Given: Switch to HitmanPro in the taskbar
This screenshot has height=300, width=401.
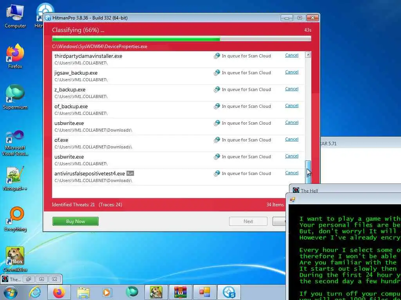Looking at the screenshot, I should pos(229,292).
